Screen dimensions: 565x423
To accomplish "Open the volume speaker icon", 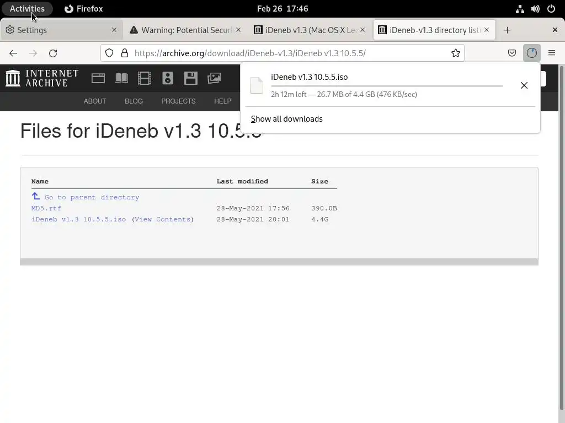I will [535, 9].
